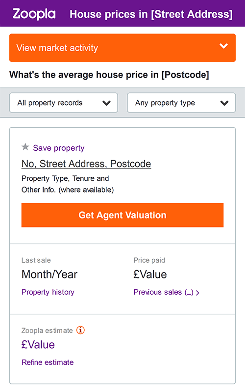Toggle the Save property link
The width and height of the screenshot is (245, 388).
pyautogui.click(x=59, y=148)
